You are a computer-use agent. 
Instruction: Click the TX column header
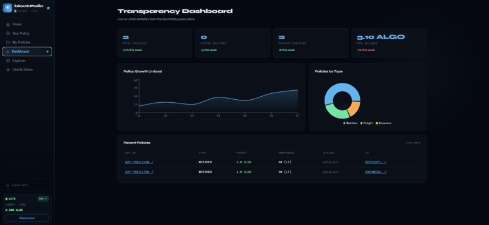click(367, 153)
